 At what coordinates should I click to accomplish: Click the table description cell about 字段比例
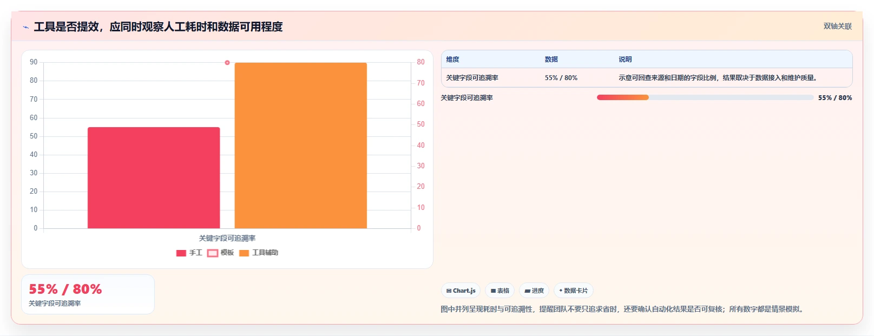[x=718, y=78]
